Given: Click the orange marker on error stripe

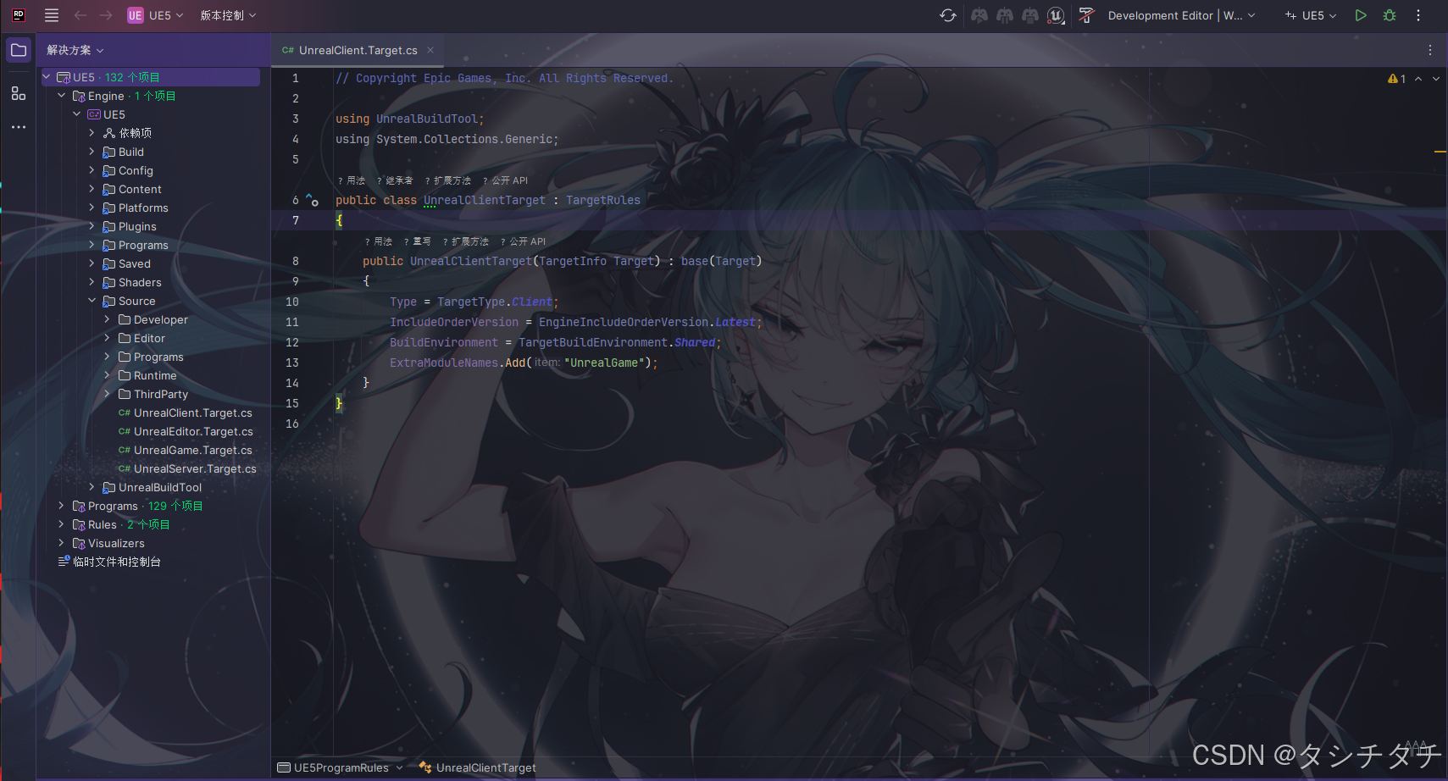Looking at the screenshot, I should 1440,152.
